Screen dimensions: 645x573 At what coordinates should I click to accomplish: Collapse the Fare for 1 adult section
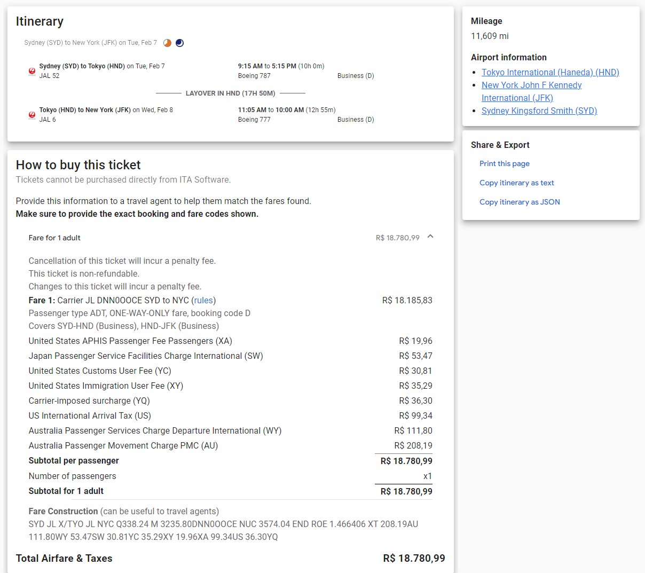coord(430,237)
